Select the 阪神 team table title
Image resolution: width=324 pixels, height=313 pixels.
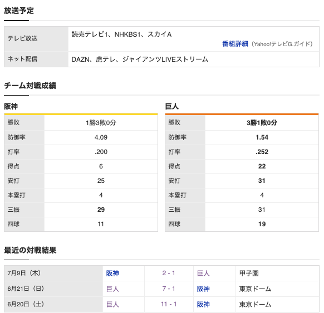(11, 107)
